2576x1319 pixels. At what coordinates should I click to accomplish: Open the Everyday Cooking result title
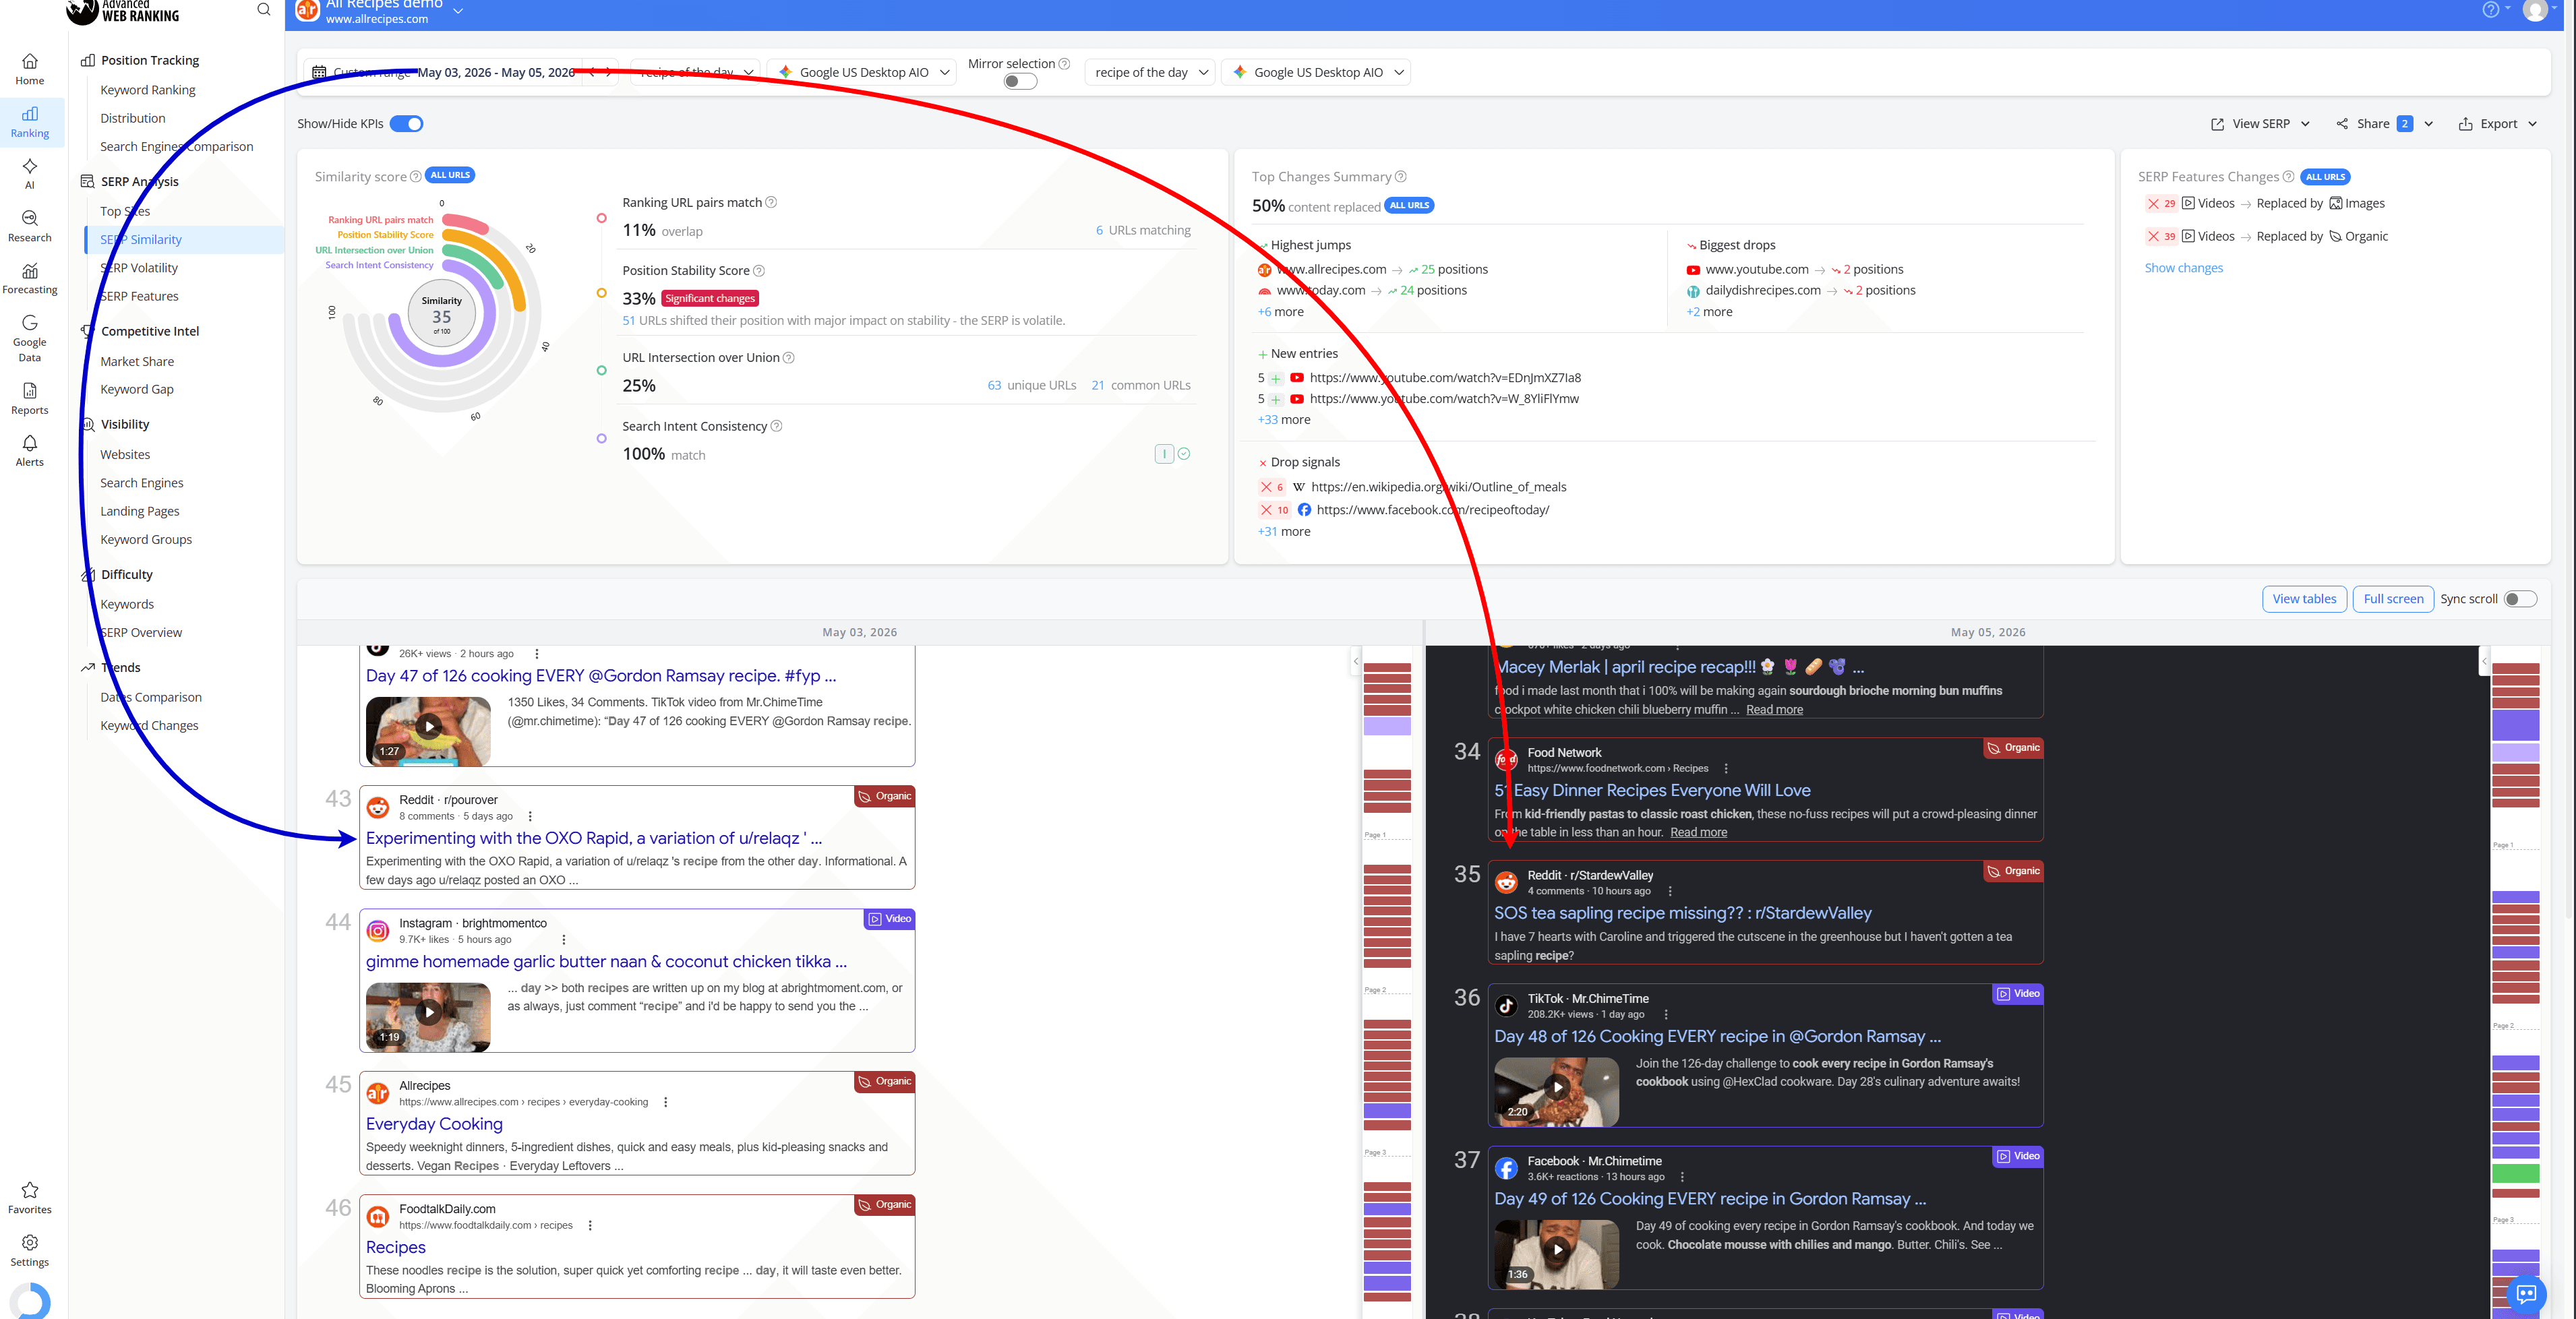tap(434, 1124)
